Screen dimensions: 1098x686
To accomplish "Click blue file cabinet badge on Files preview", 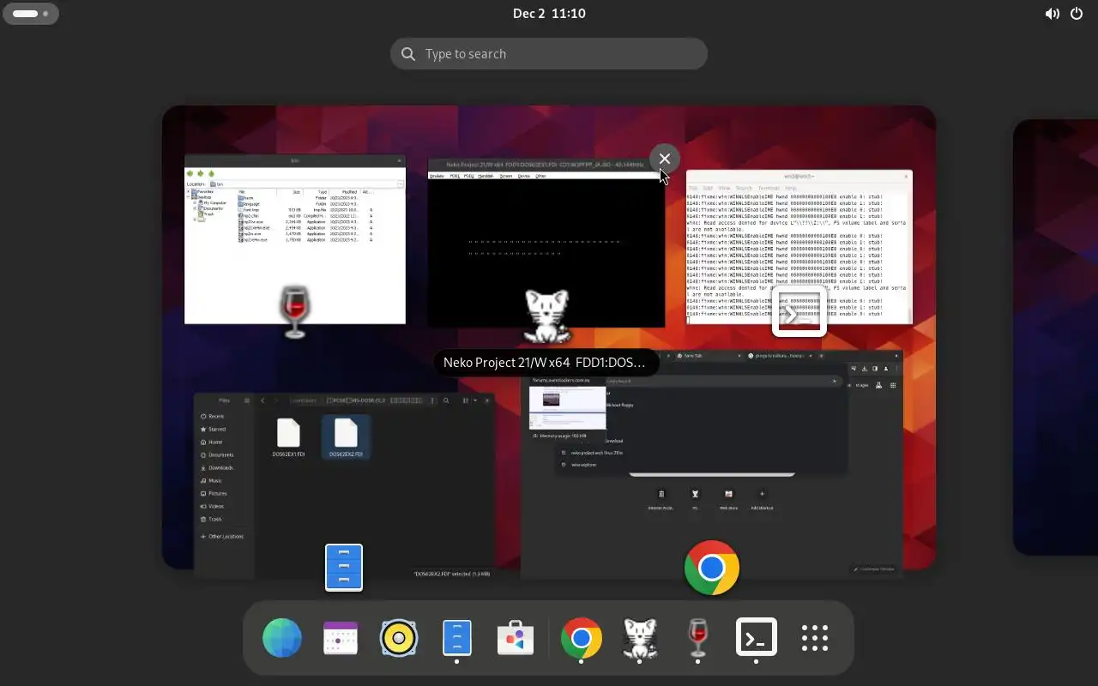I will [x=344, y=568].
